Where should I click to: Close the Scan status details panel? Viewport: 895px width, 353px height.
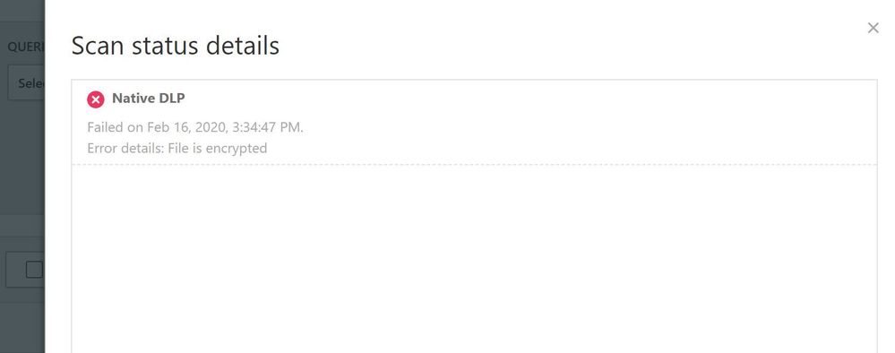[x=873, y=28]
